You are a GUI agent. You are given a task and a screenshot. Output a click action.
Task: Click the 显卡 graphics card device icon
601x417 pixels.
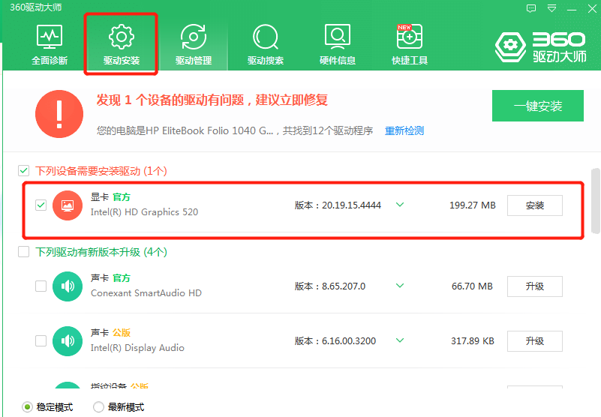pos(68,205)
